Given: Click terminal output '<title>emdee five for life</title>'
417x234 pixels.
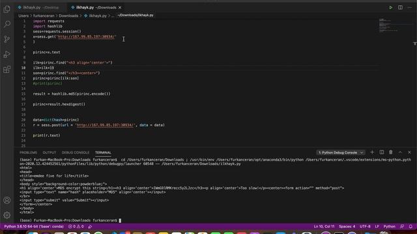Looking at the screenshot, I should click(54, 176).
